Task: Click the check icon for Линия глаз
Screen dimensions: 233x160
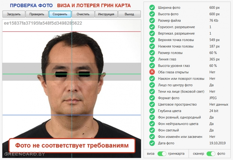Action: click(x=152, y=59)
